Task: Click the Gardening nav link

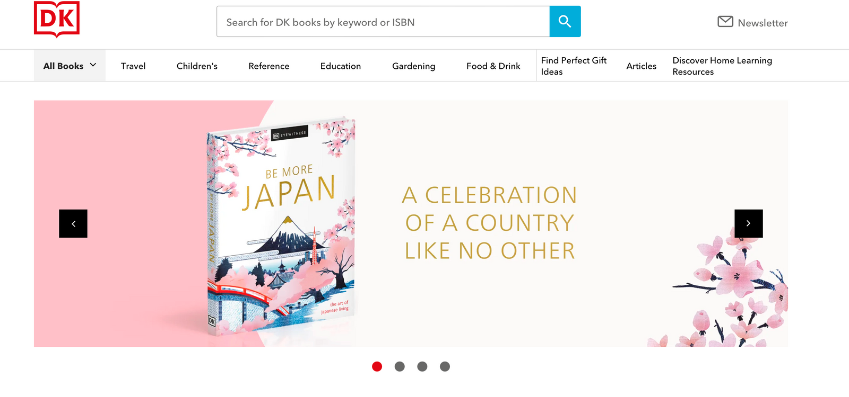Action: [413, 66]
